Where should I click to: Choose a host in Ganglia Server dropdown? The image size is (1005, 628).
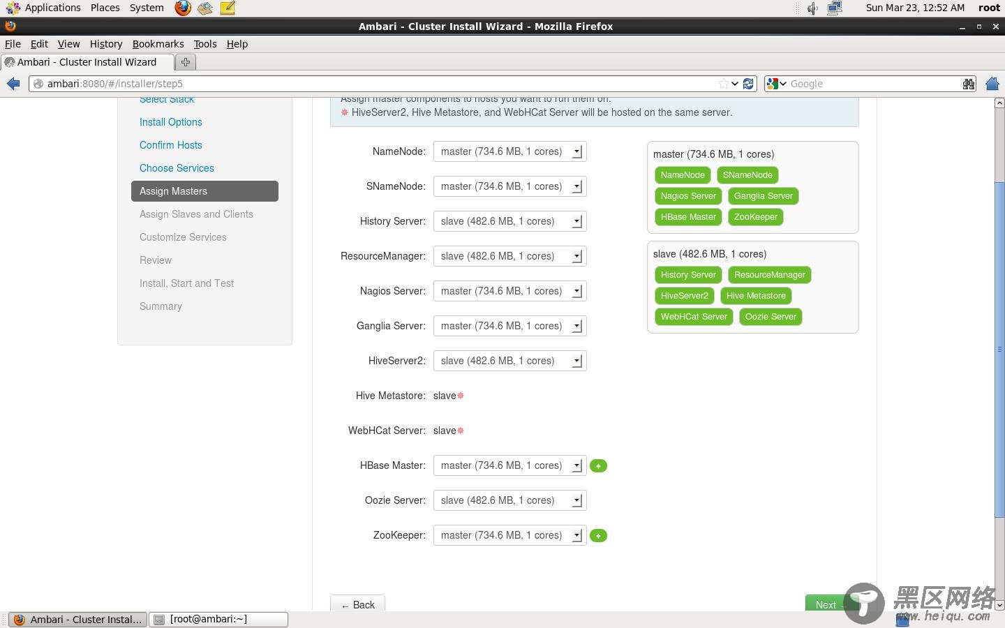tap(509, 326)
